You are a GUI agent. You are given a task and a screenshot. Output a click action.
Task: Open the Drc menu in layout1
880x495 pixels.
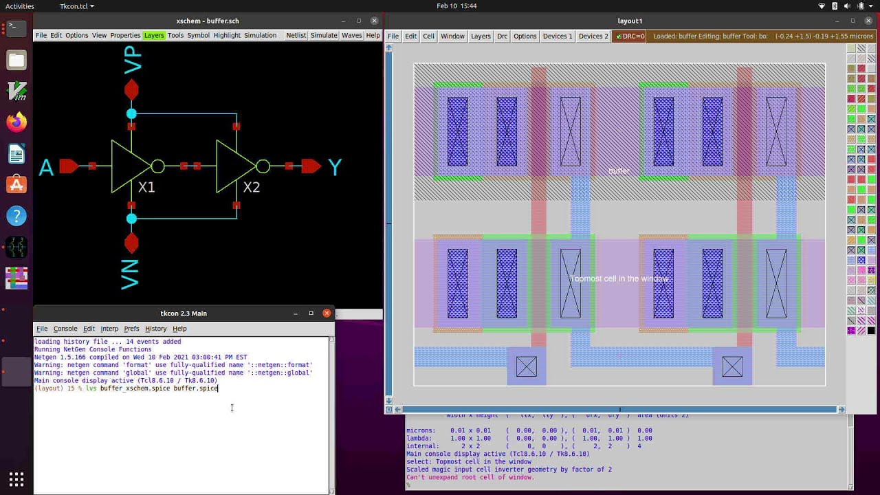pyautogui.click(x=502, y=36)
